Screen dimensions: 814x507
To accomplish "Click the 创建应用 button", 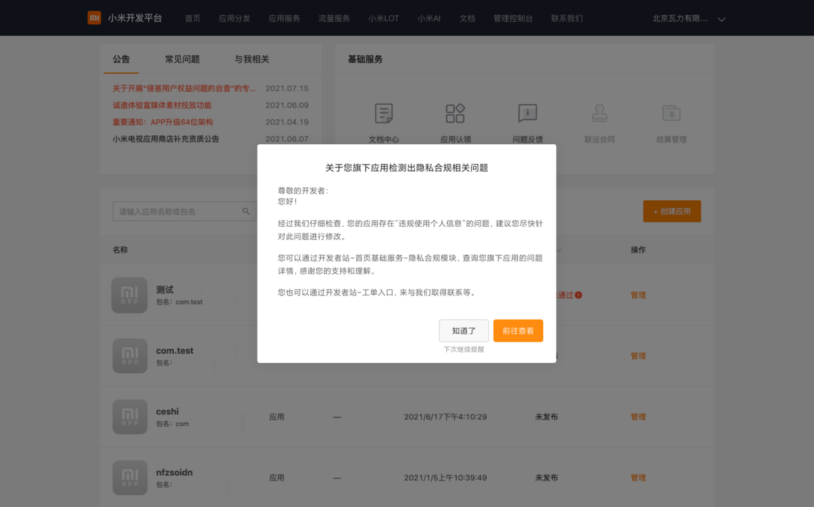I will 672,212.
